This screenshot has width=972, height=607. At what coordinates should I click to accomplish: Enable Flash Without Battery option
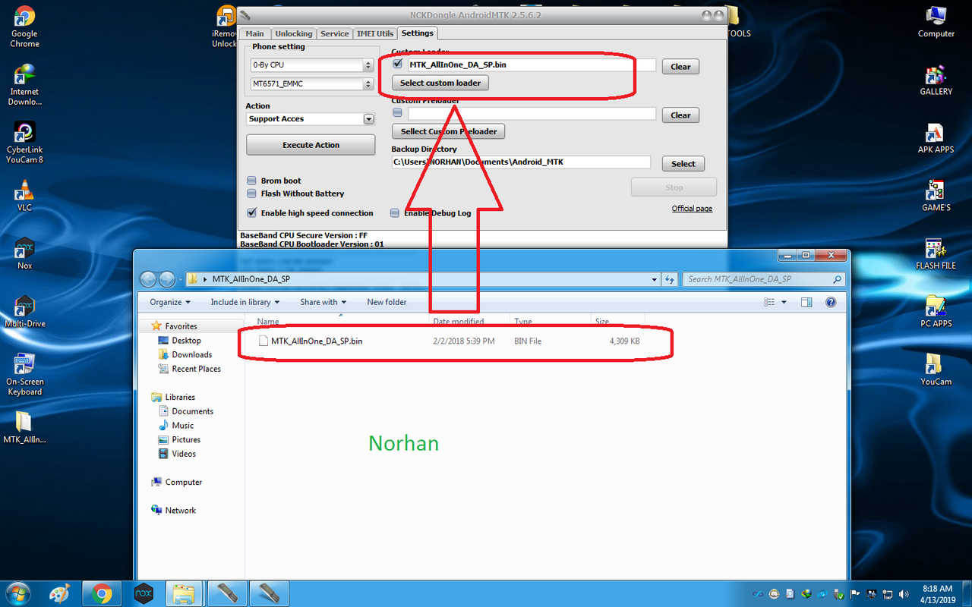coord(251,193)
